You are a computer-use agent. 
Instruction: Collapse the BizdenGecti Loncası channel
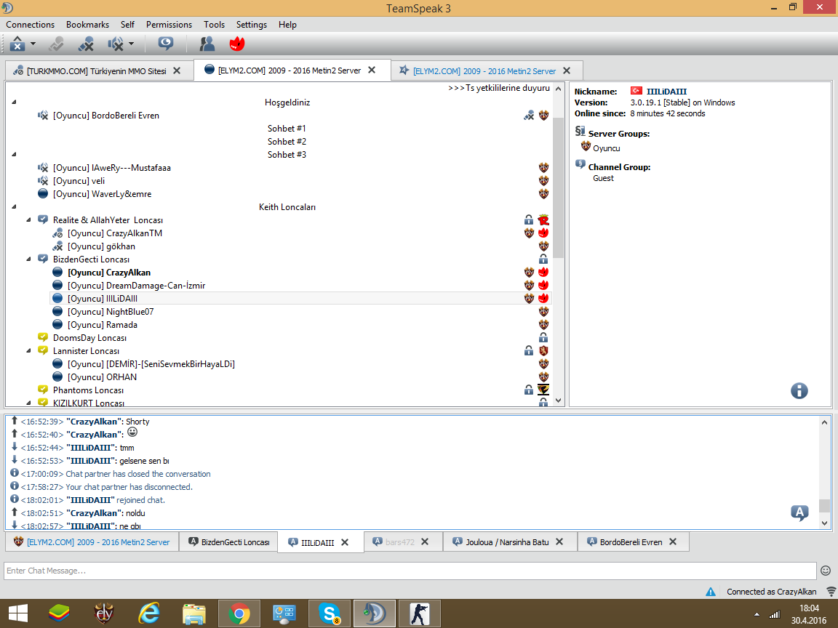(x=29, y=259)
